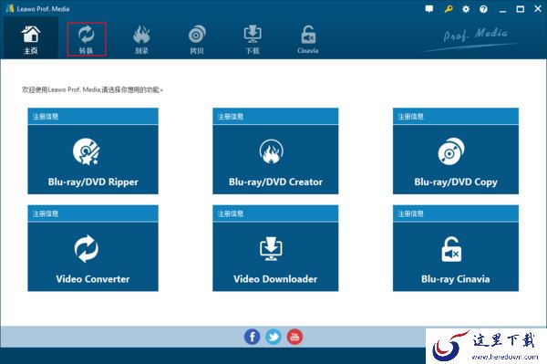Open the Twitter link in footer
547x364 pixels.
(x=273, y=337)
